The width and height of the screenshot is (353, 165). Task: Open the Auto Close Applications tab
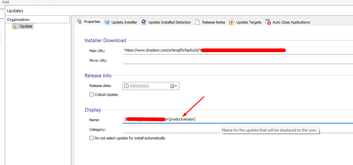click(x=291, y=22)
